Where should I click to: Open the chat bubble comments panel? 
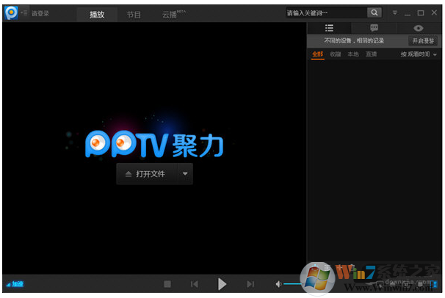click(374, 28)
